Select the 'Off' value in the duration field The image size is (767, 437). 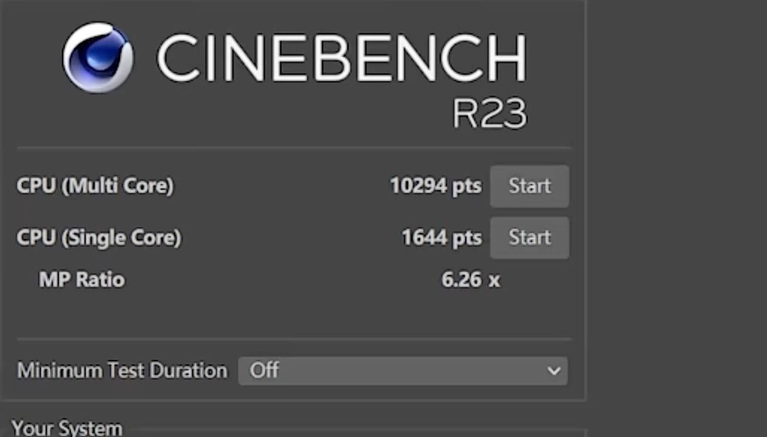264,370
